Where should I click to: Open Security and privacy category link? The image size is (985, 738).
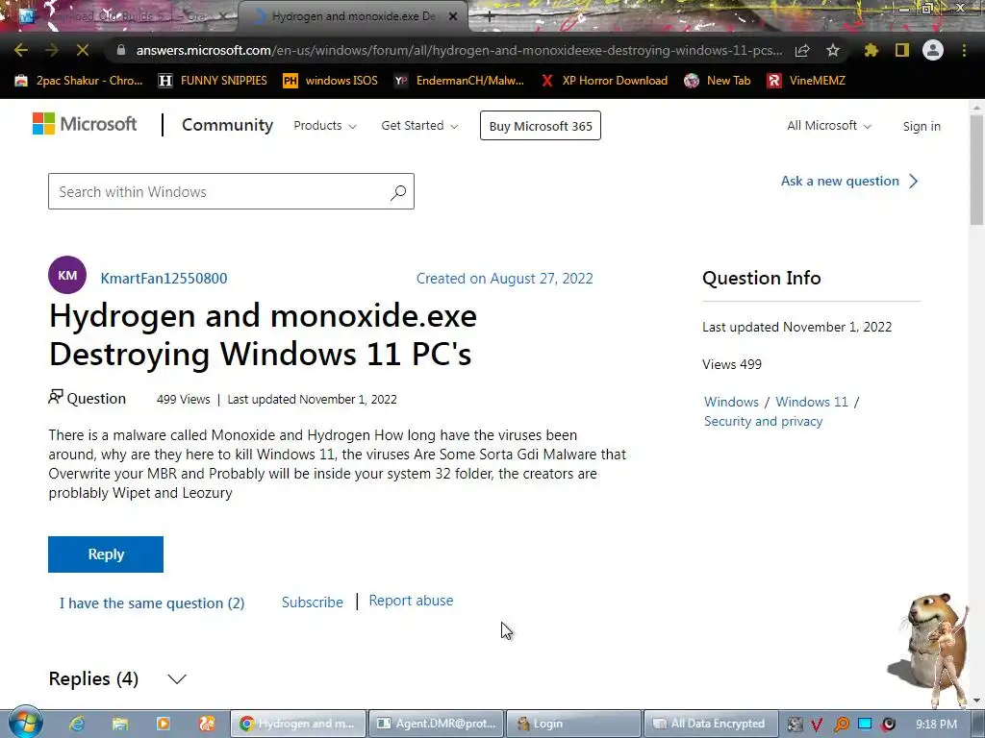(763, 421)
